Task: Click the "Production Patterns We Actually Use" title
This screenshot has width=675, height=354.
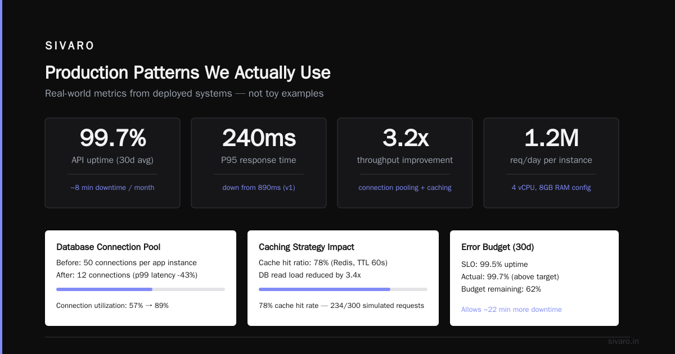Action: pos(188,72)
